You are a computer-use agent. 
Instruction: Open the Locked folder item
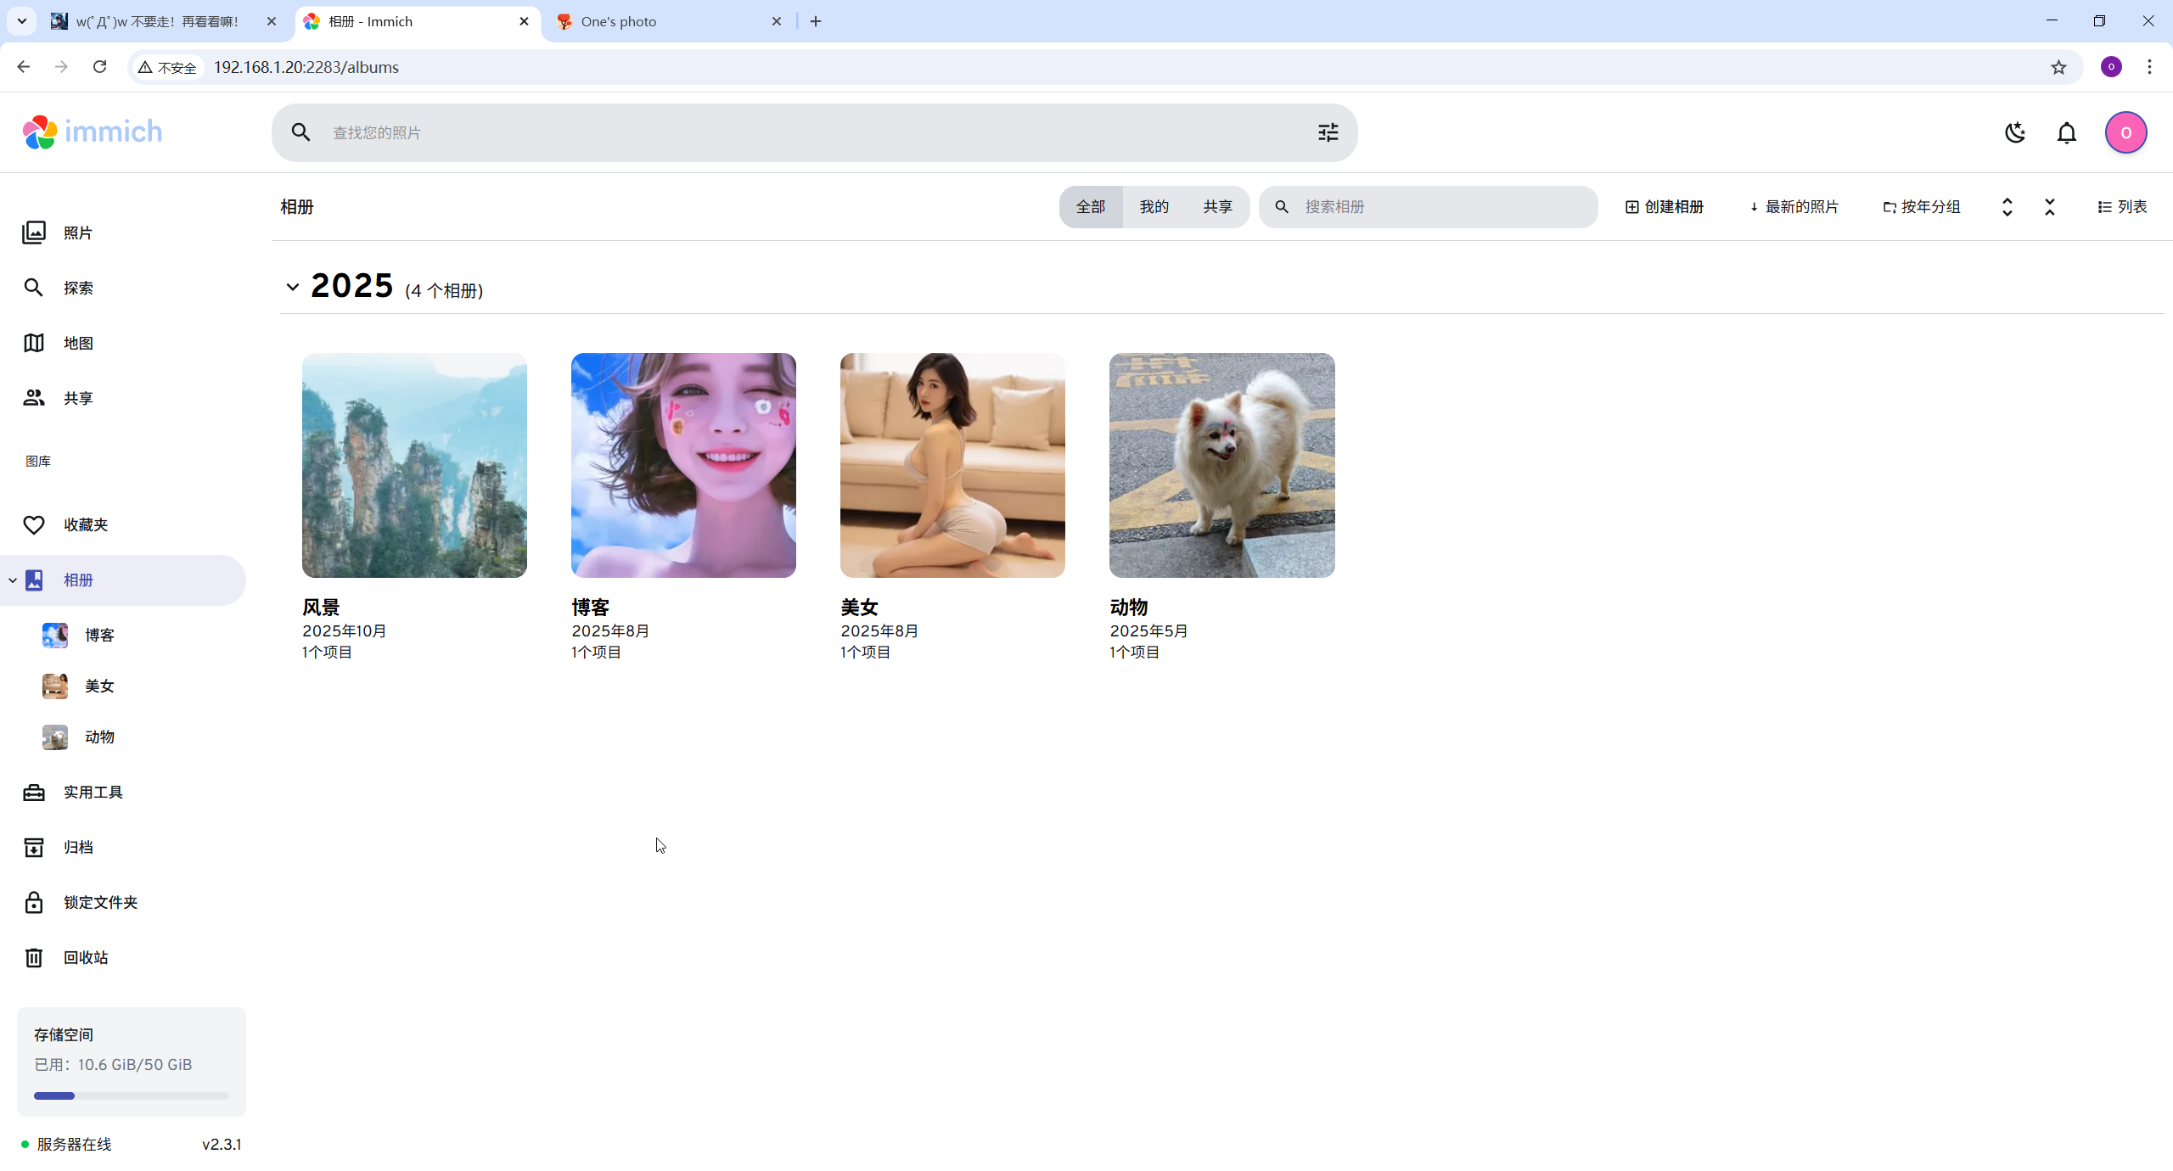tap(100, 902)
